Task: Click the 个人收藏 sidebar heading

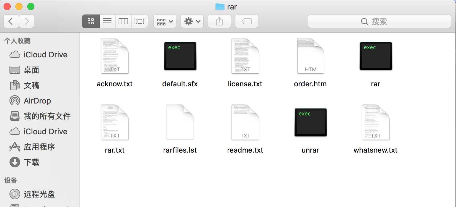Action: click(17, 41)
